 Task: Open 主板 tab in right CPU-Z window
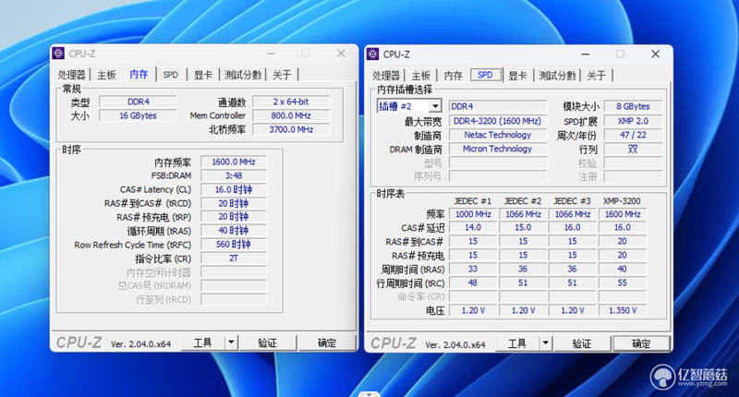(421, 76)
